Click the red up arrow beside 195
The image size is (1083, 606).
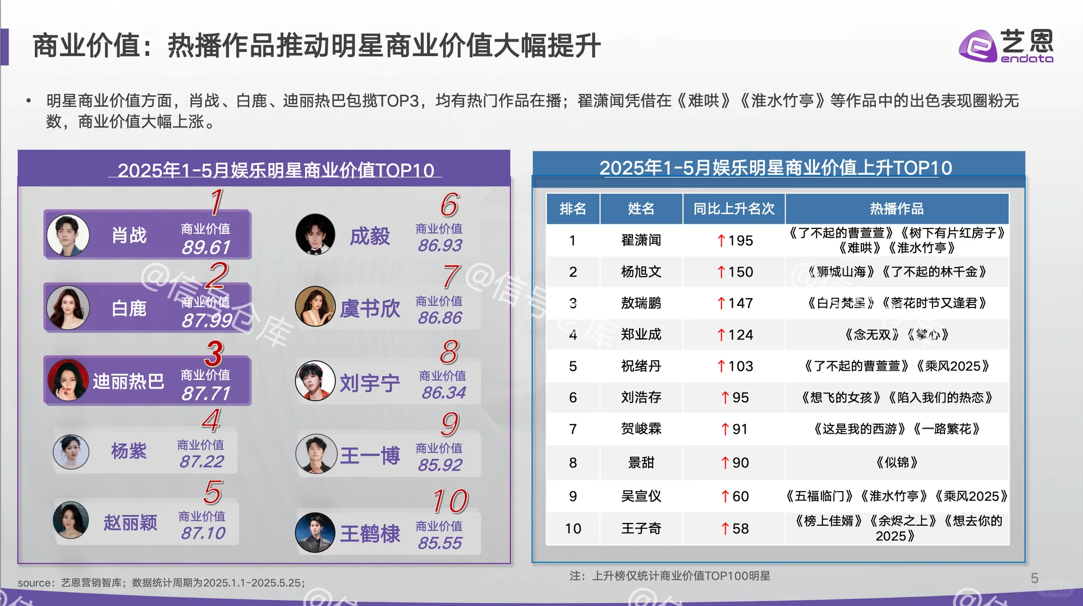(x=722, y=241)
